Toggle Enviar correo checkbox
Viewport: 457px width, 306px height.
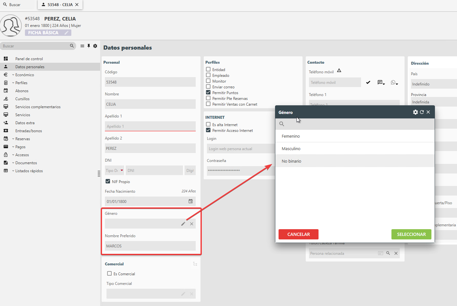click(x=208, y=87)
